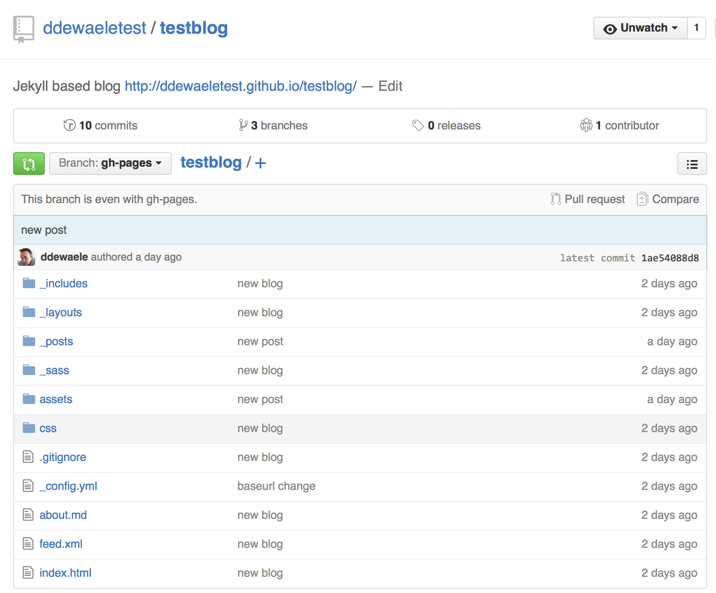Image resolution: width=716 pixels, height=593 pixels.
Task: Click the plus icon to create new file
Action: [x=260, y=163]
